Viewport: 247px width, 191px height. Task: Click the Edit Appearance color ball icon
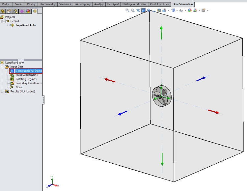tap(190, 11)
